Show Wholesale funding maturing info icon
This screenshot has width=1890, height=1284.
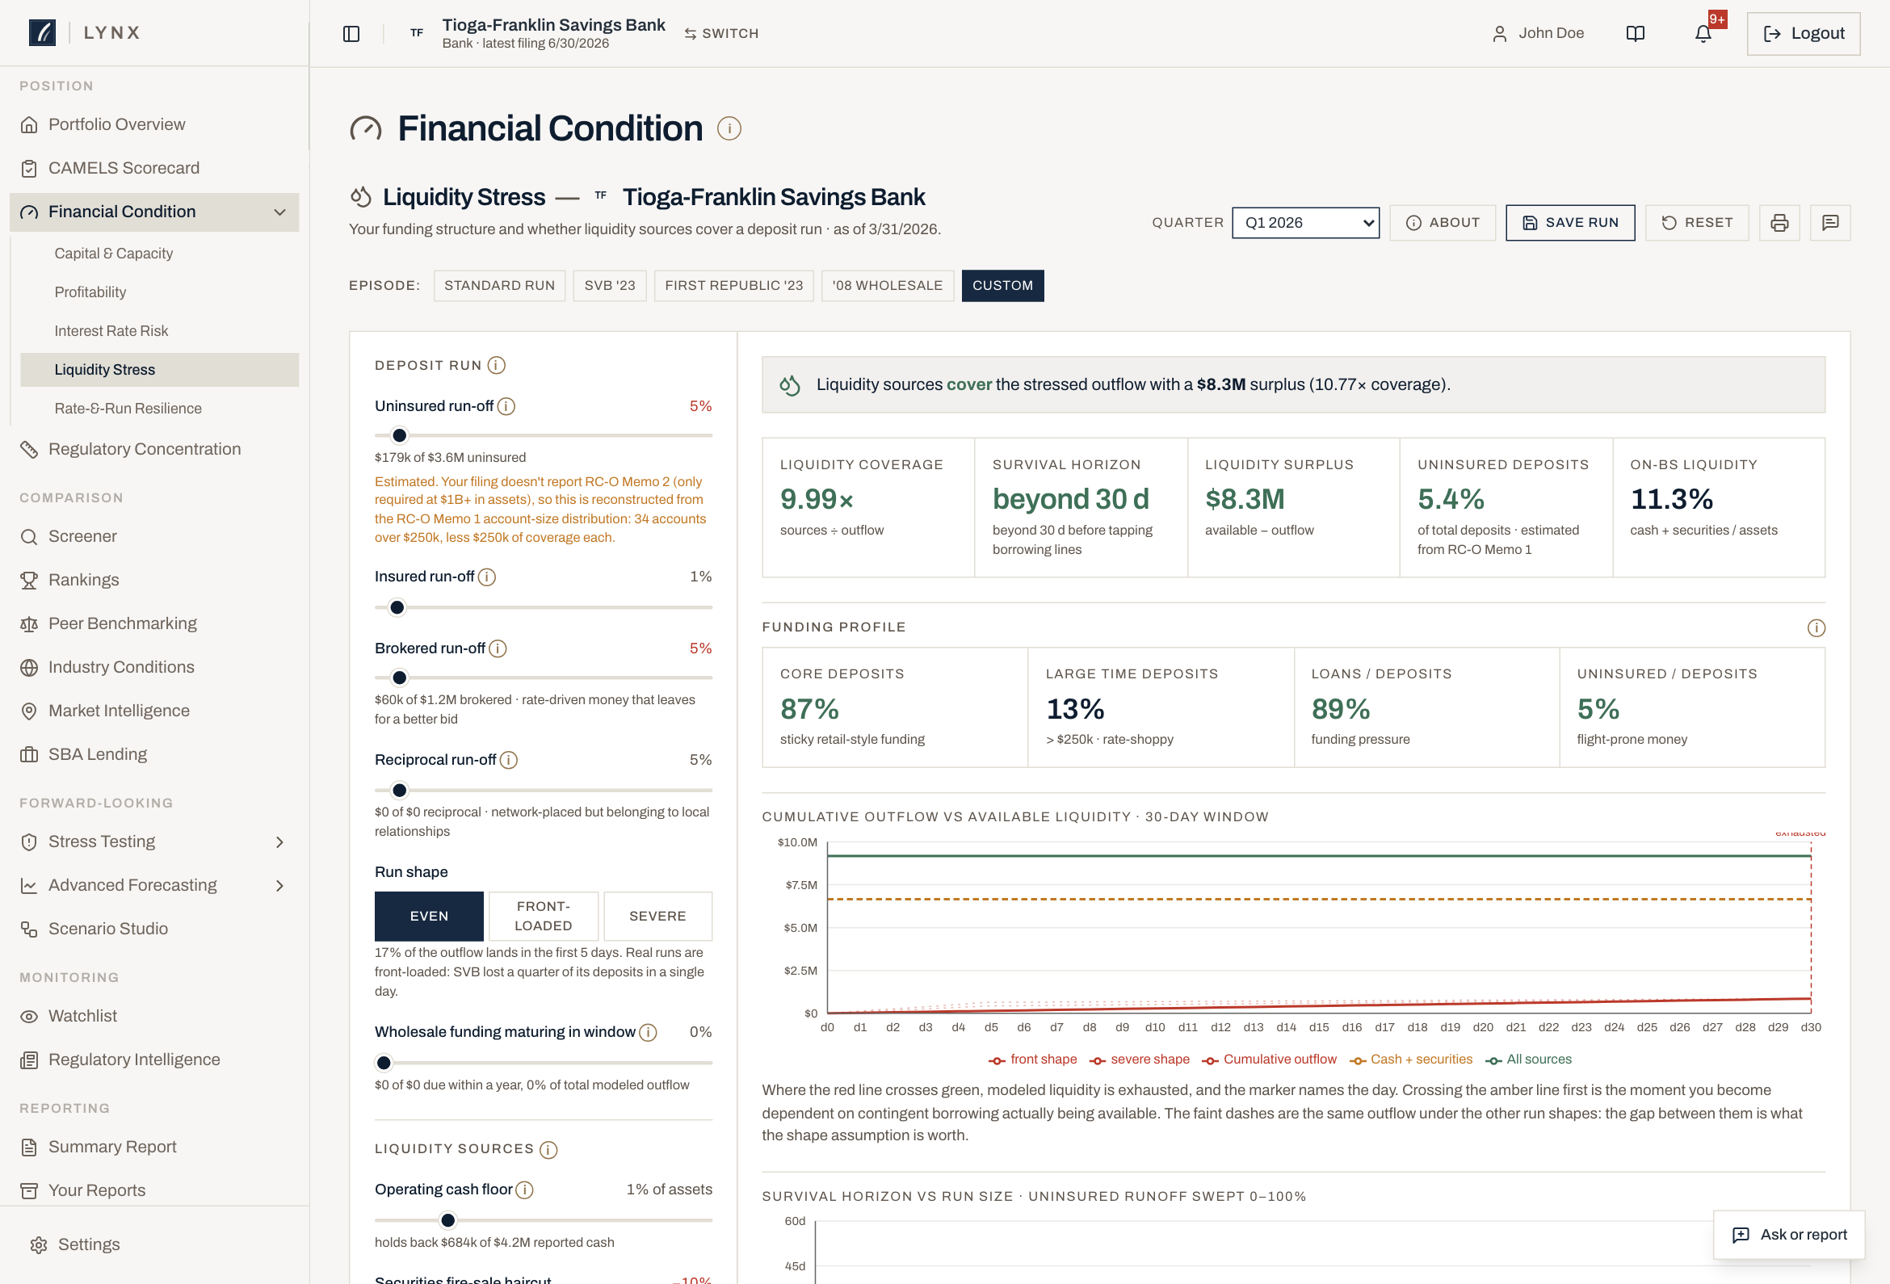tap(647, 1032)
